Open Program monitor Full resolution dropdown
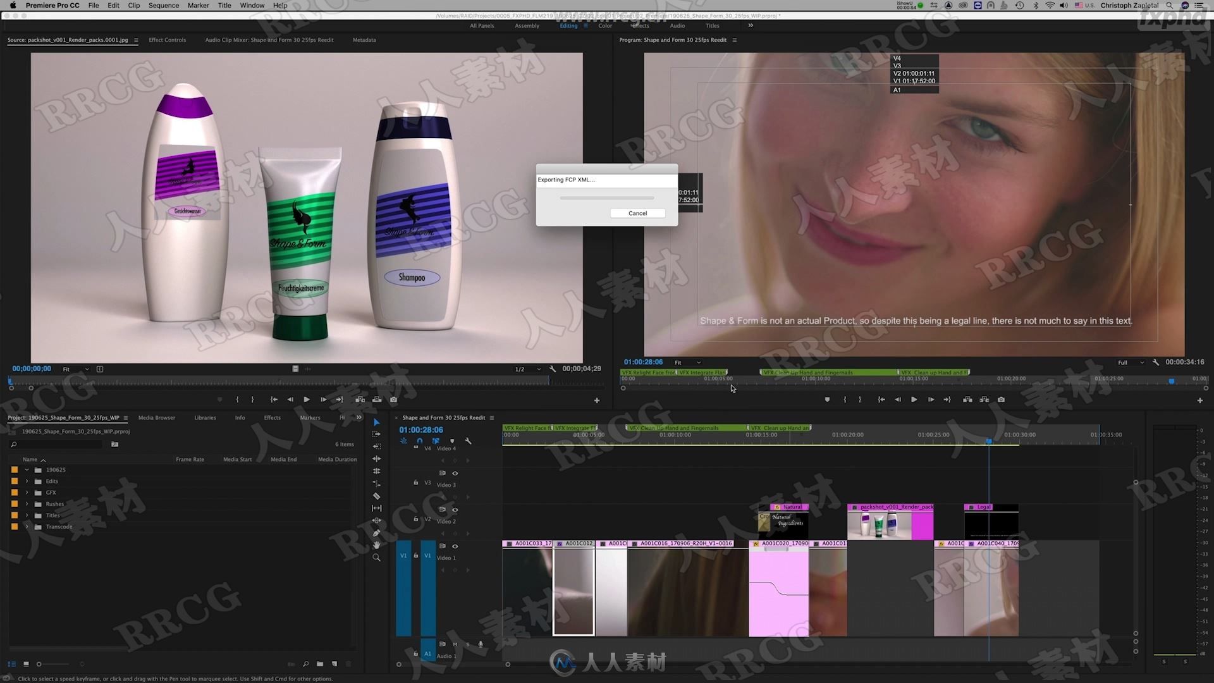1214x683 pixels. 1131,363
